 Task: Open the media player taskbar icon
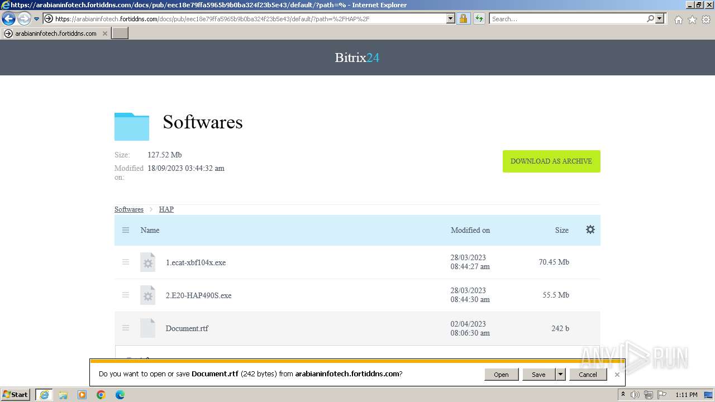click(82, 395)
